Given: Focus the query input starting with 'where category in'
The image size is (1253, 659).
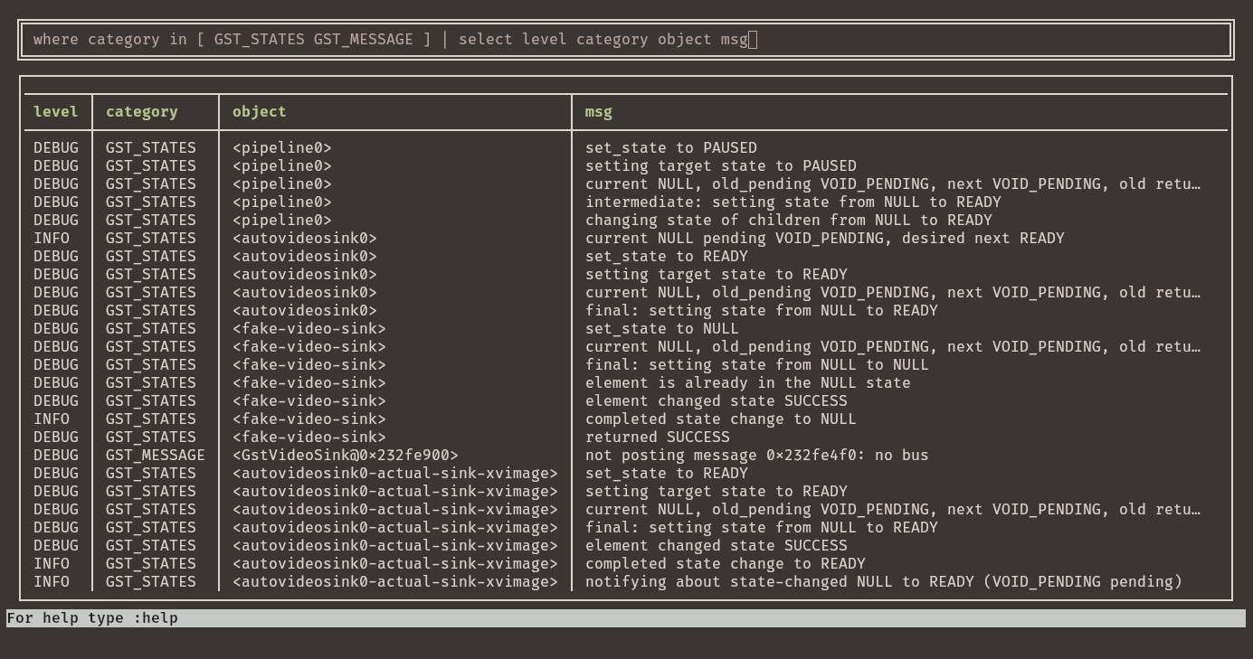Looking at the screenshot, I should [x=625, y=40].
